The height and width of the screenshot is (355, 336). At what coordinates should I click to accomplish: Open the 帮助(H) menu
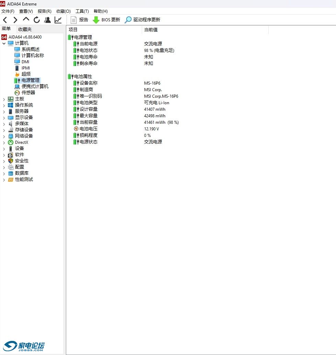click(101, 11)
